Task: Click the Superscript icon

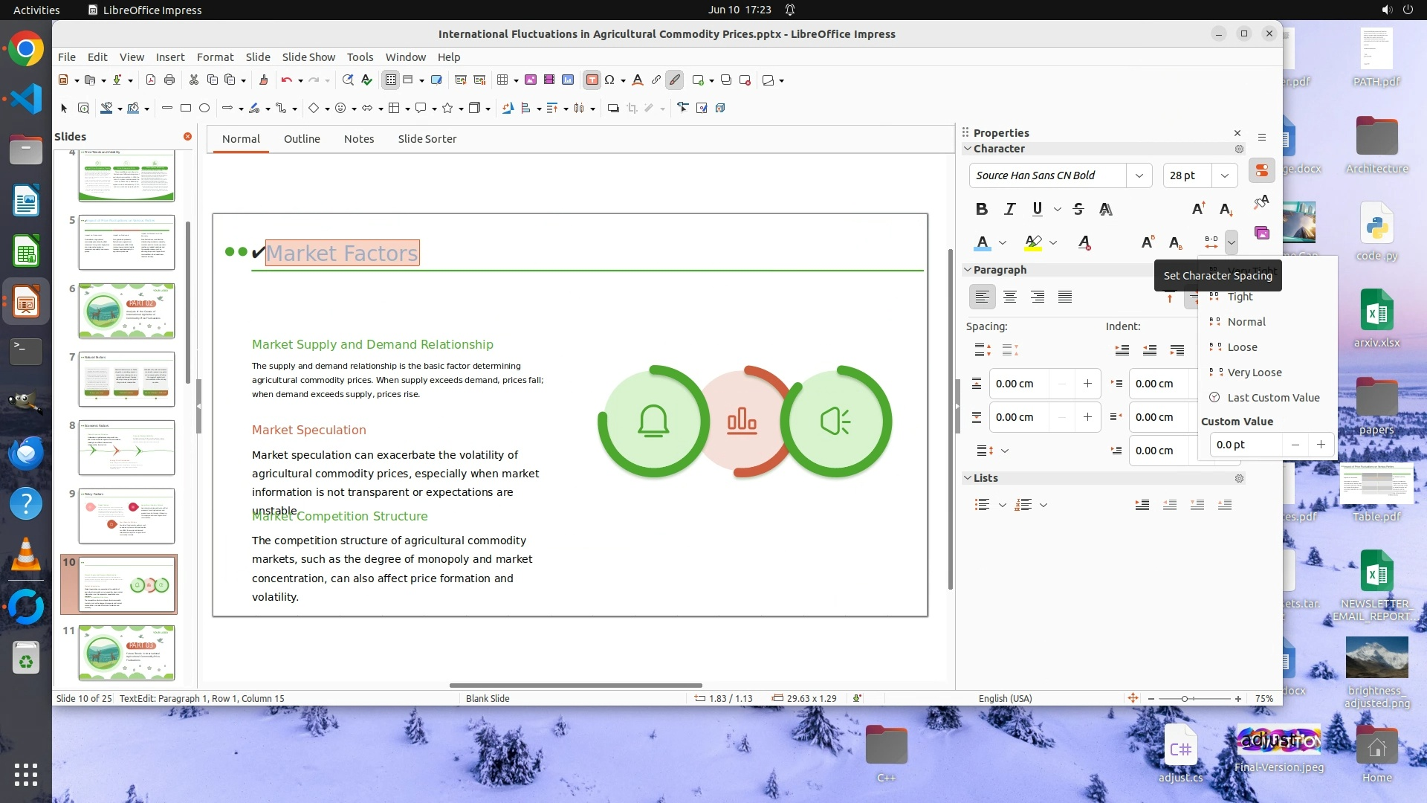Action: tap(1147, 242)
